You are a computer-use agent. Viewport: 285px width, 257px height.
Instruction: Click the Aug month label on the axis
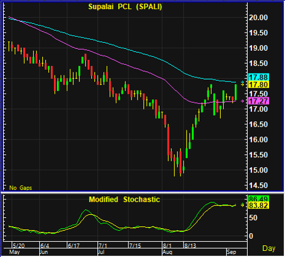(x=168, y=252)
